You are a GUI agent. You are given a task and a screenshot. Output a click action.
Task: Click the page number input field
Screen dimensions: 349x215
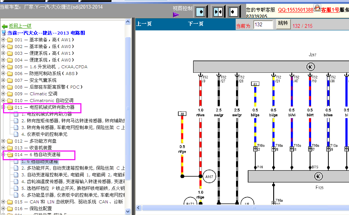coord(263,24)
